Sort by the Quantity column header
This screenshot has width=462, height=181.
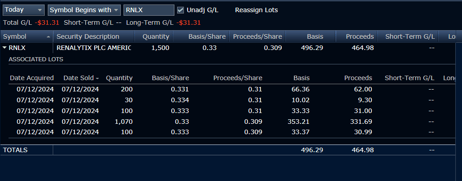pyautogui.click(x=155, y=36)
